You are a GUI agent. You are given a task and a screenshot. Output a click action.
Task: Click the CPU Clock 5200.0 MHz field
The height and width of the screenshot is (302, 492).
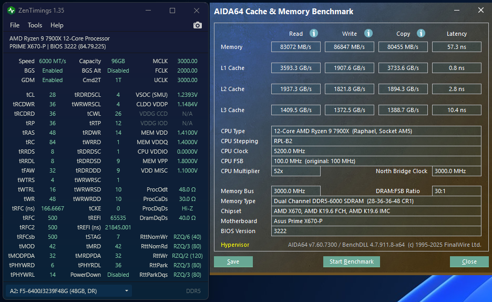click(376, 151)
